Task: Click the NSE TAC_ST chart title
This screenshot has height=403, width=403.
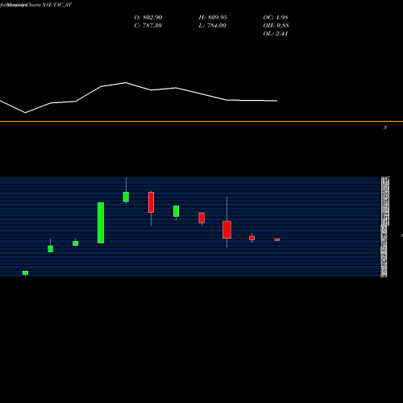Action: click(56, 5)
